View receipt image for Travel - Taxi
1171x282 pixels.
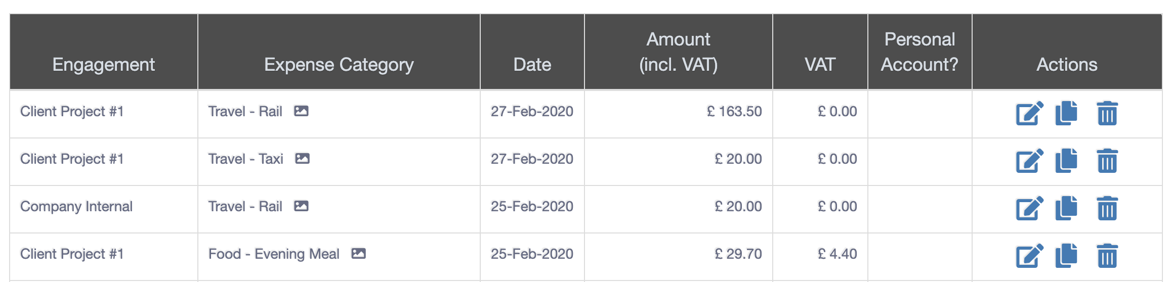click(302, 159)
